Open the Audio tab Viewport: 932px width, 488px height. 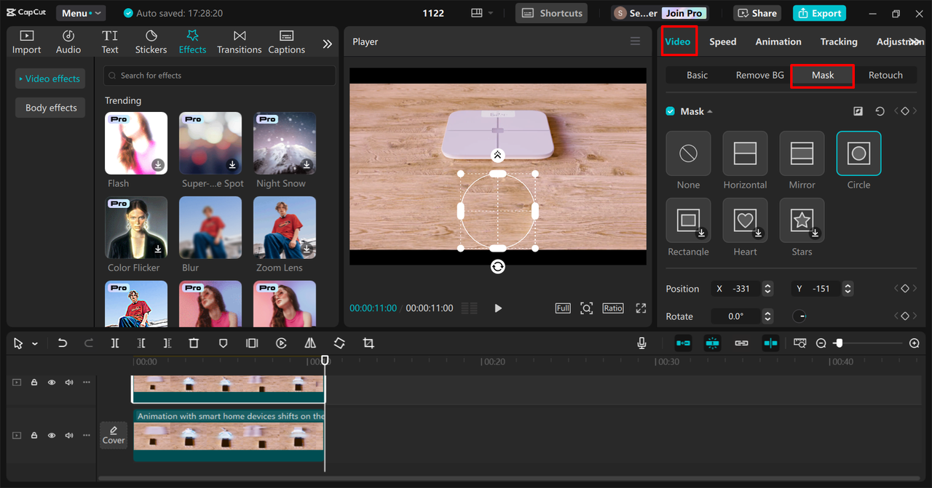(x=68, y=42)
